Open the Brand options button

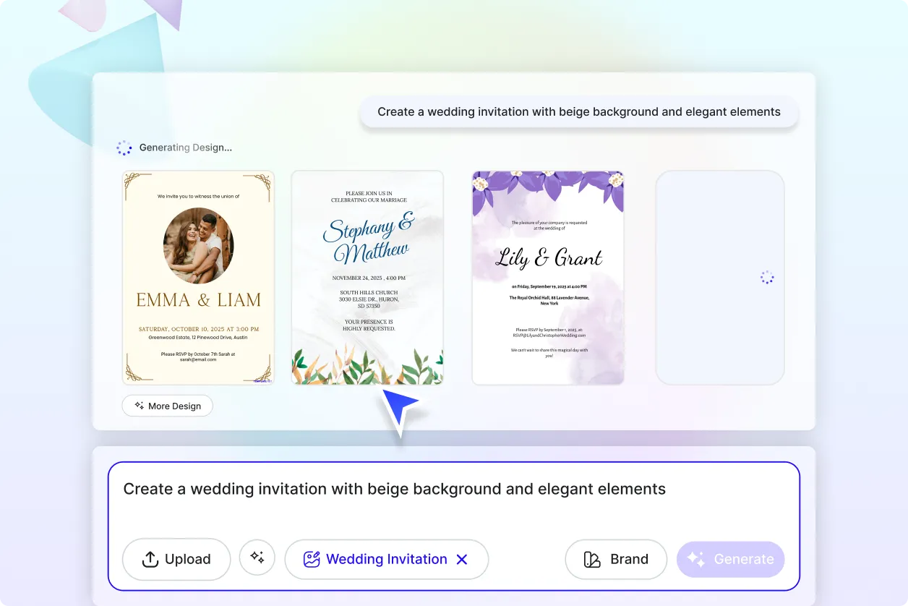click(x=616, y=559)
